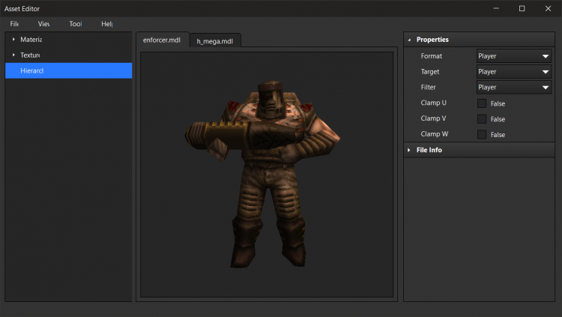The image size is (562, 317).
Task: Switch to the enforcer.mdl tab
Action: (161, 40)
